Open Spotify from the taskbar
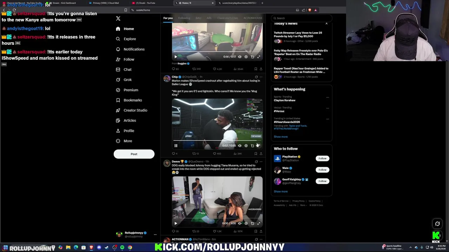This screenshot has width=449, height=252. coord(122,247)
